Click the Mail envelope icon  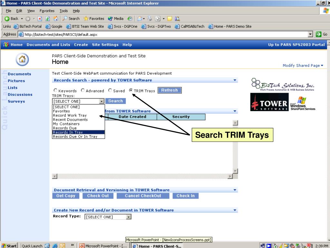[140, 19]
